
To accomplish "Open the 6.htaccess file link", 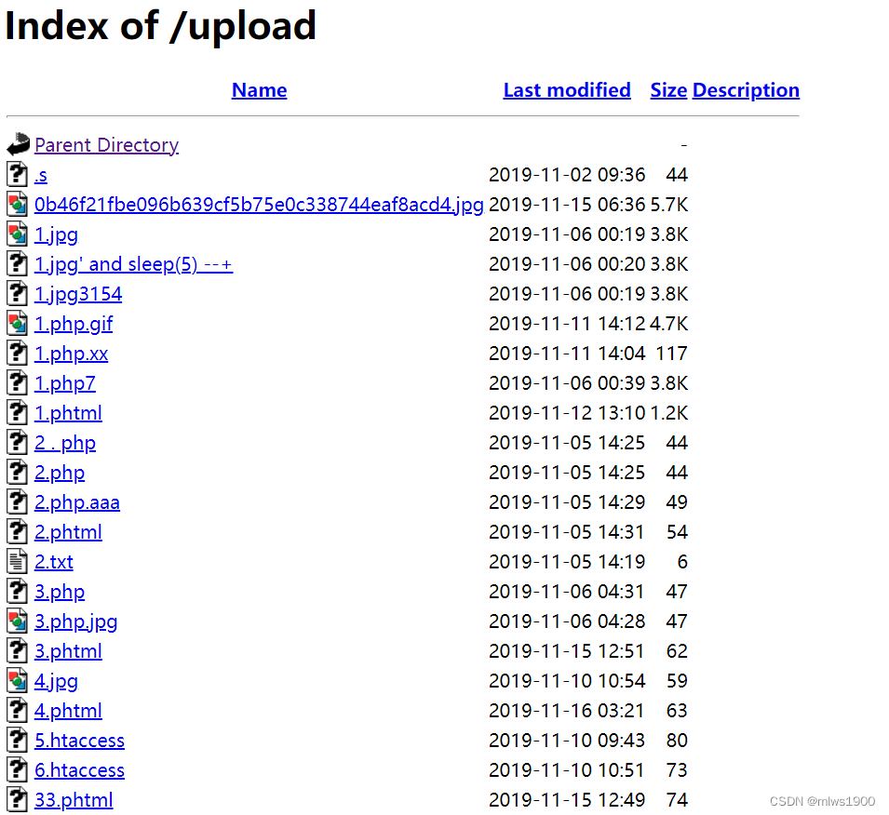I will [x=79, y=770].
